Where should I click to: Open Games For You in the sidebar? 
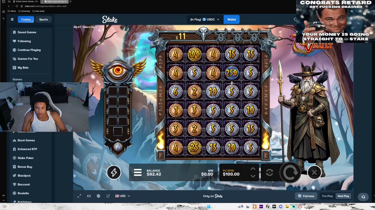click(x=25, y=59)
